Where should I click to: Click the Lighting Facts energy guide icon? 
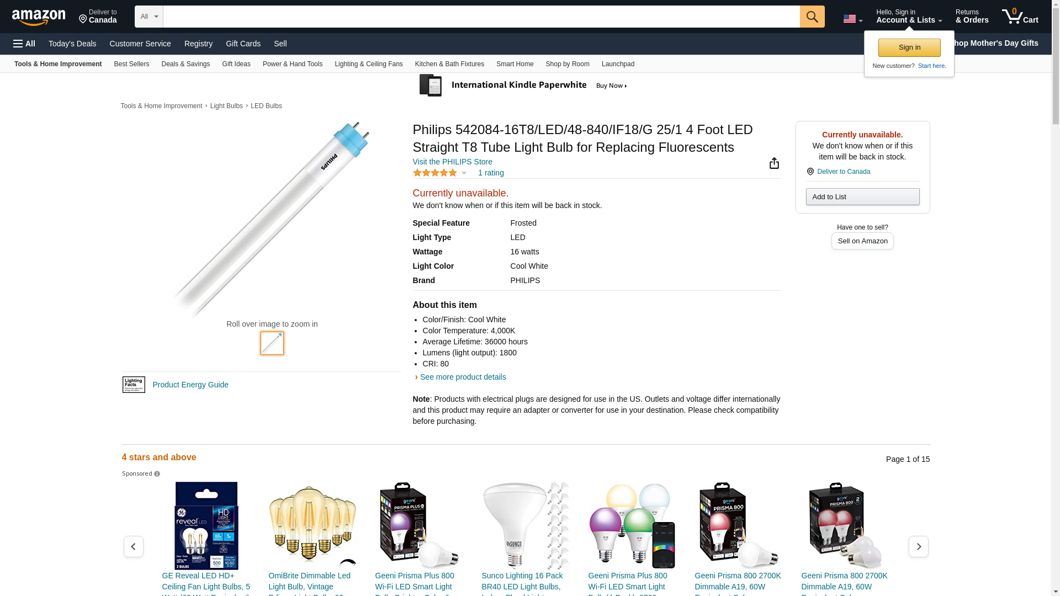134,385
